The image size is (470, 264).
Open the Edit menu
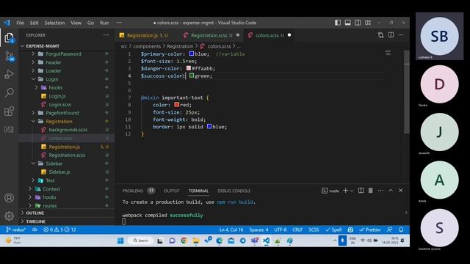35,23
